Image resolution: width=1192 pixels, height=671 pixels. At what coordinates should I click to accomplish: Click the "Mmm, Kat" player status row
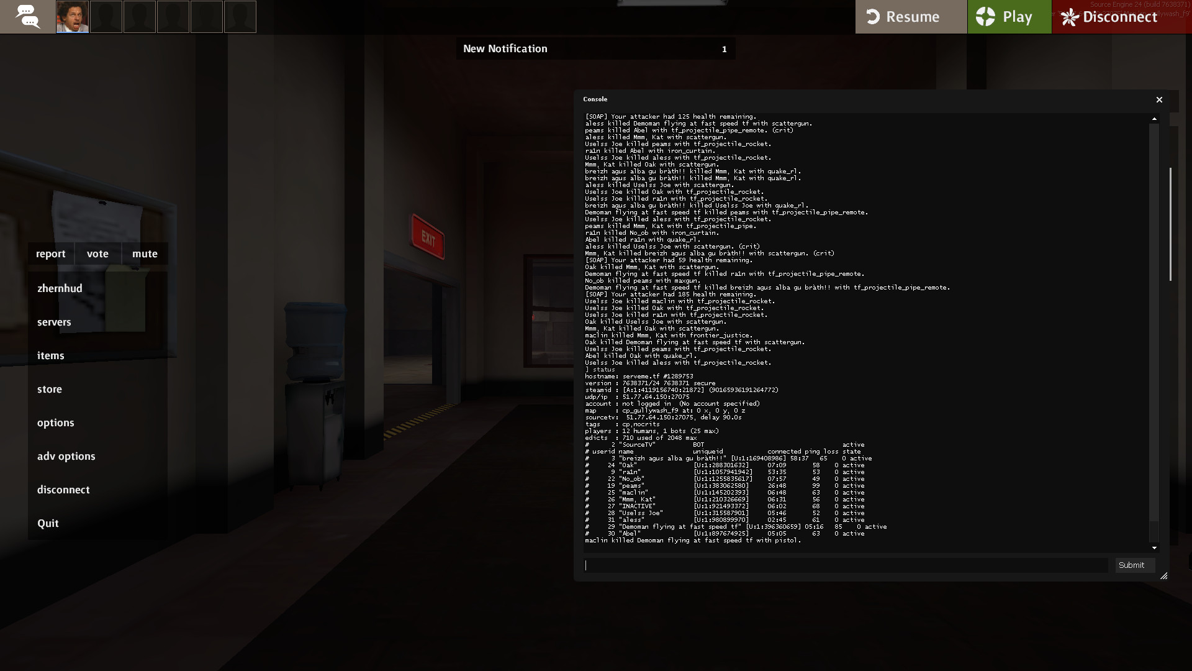click(725, 500)
